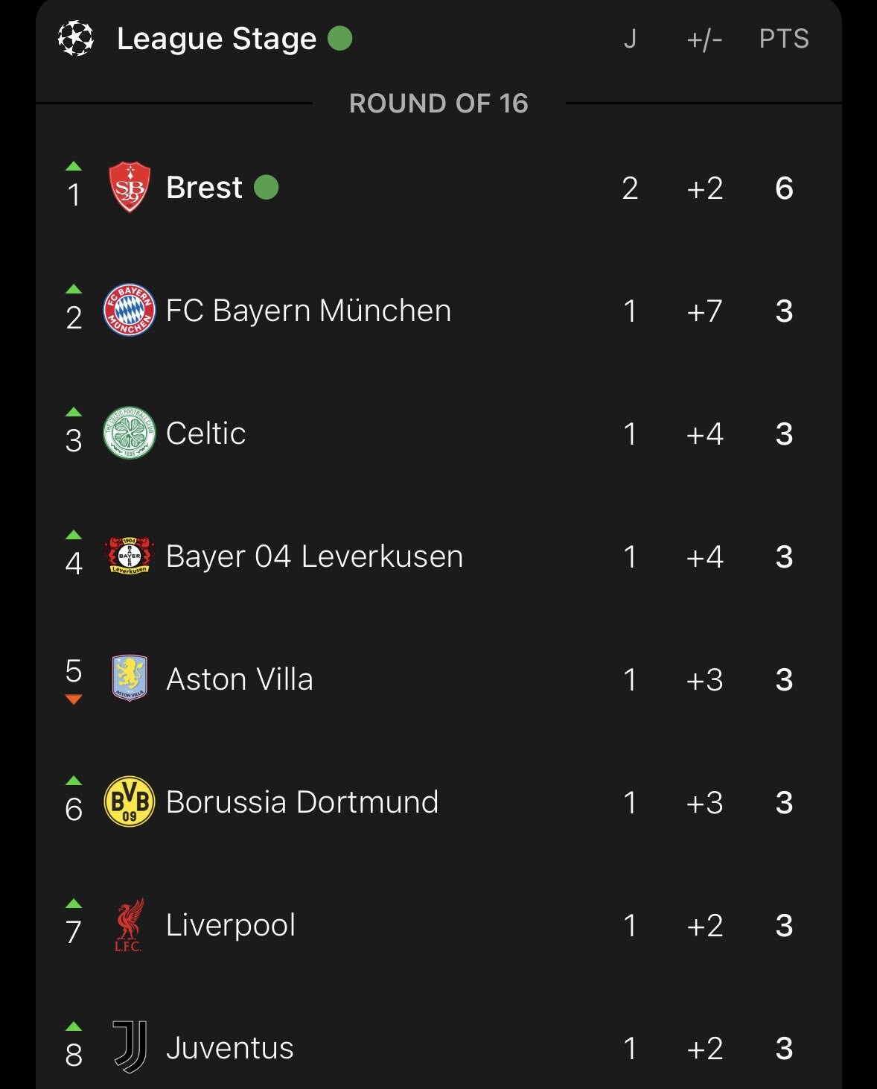
Task: Click green up arrow above rank 1
Action: pyautogui.click(x=74, y=166)
